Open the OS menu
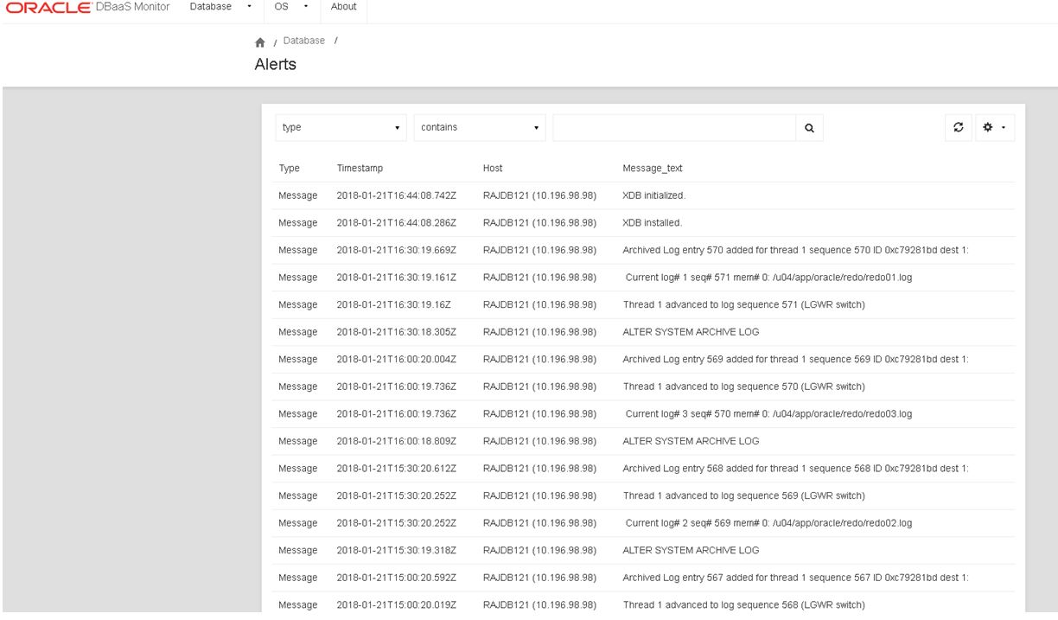 coord(280,6)
